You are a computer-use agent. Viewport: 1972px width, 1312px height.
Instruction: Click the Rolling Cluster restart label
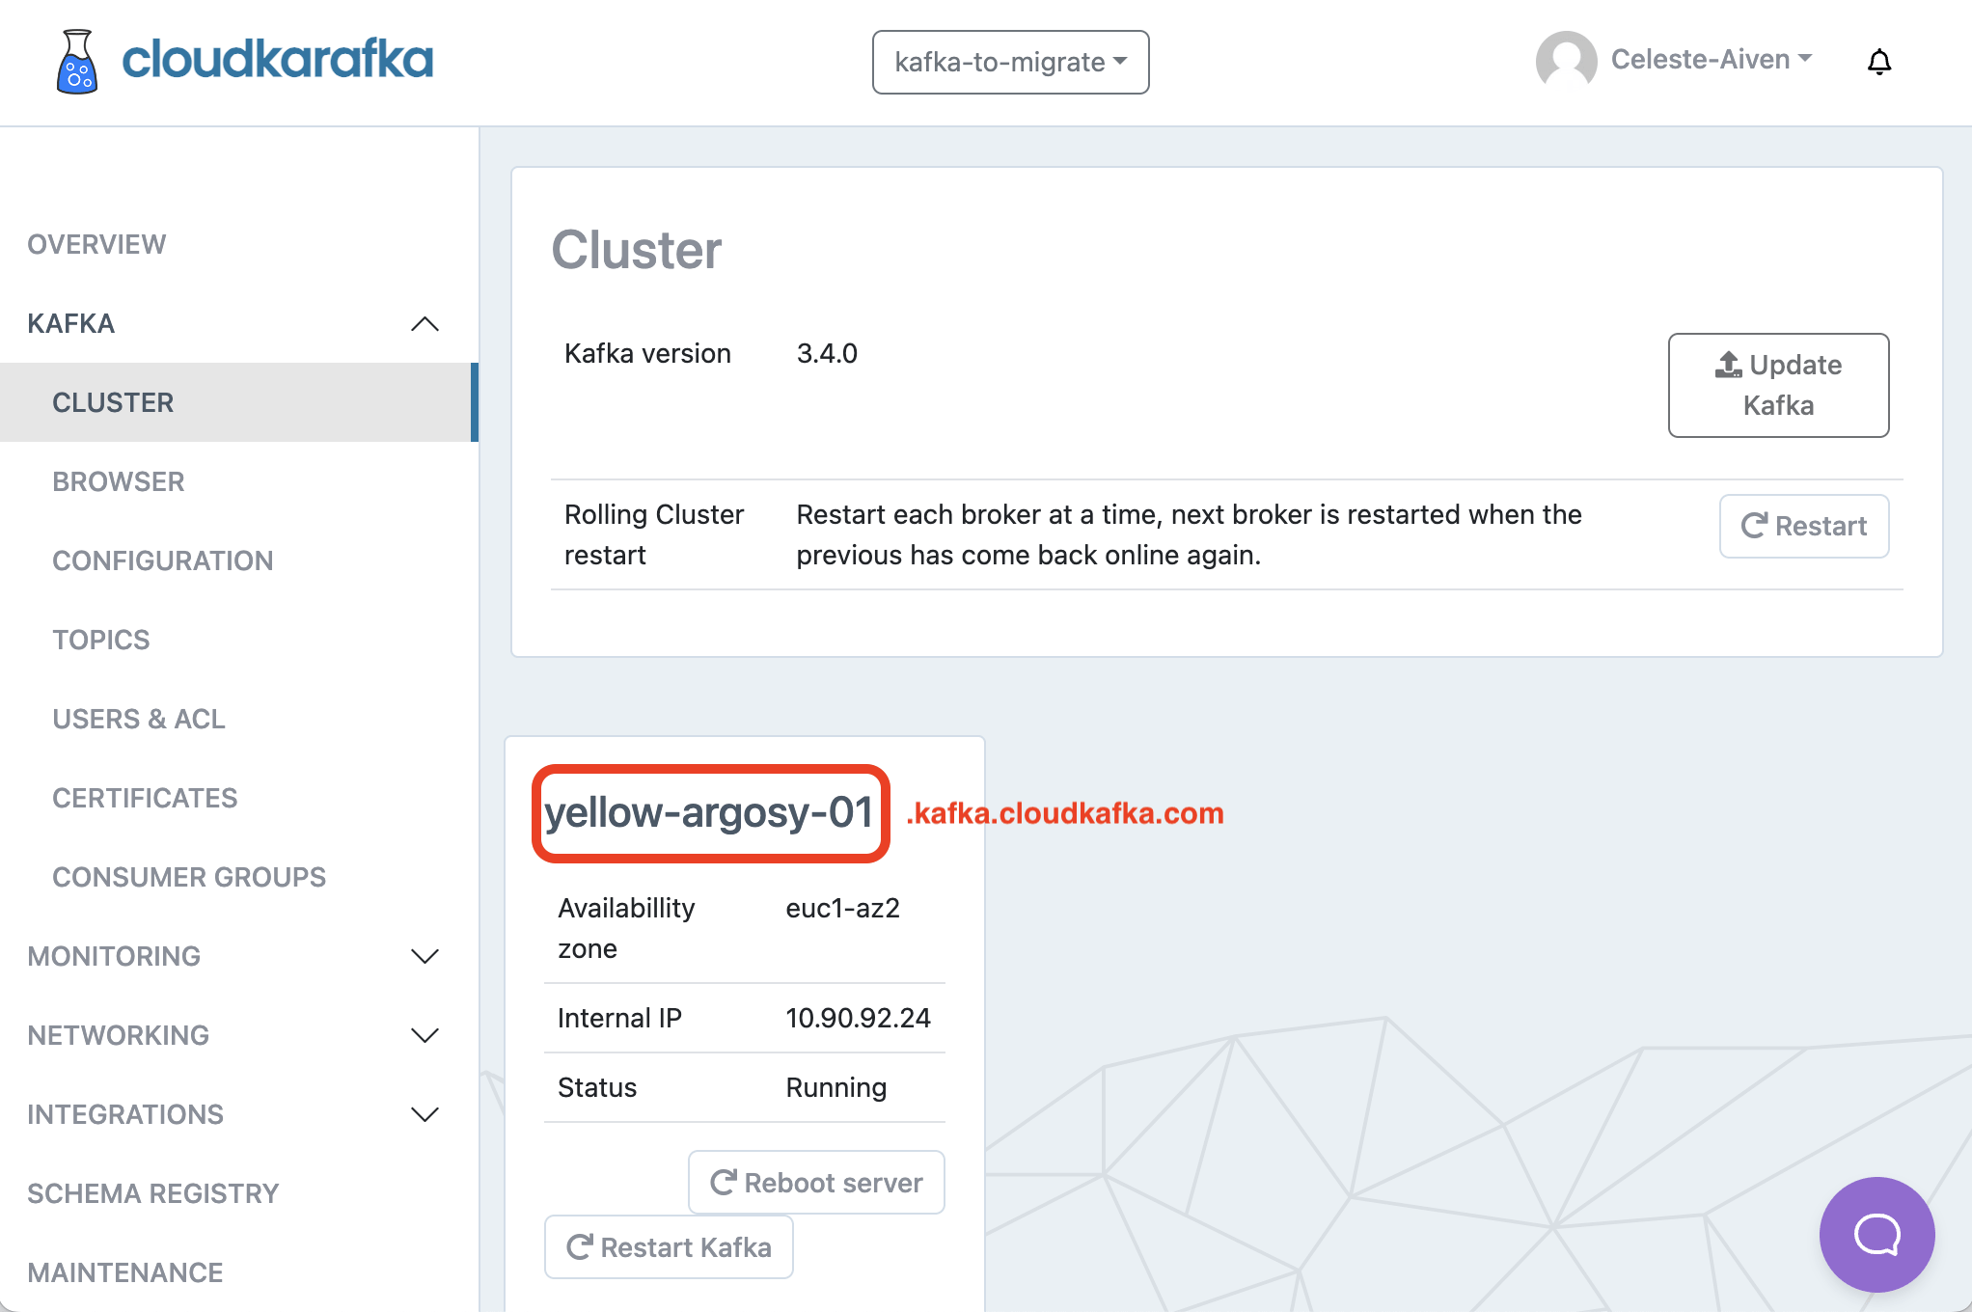pos(654,534)
